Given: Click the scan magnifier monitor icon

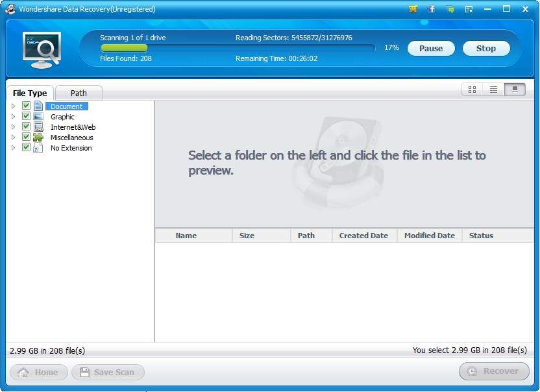Looking at the screenshot, I should pyautogui.click(x=42, y=49).
